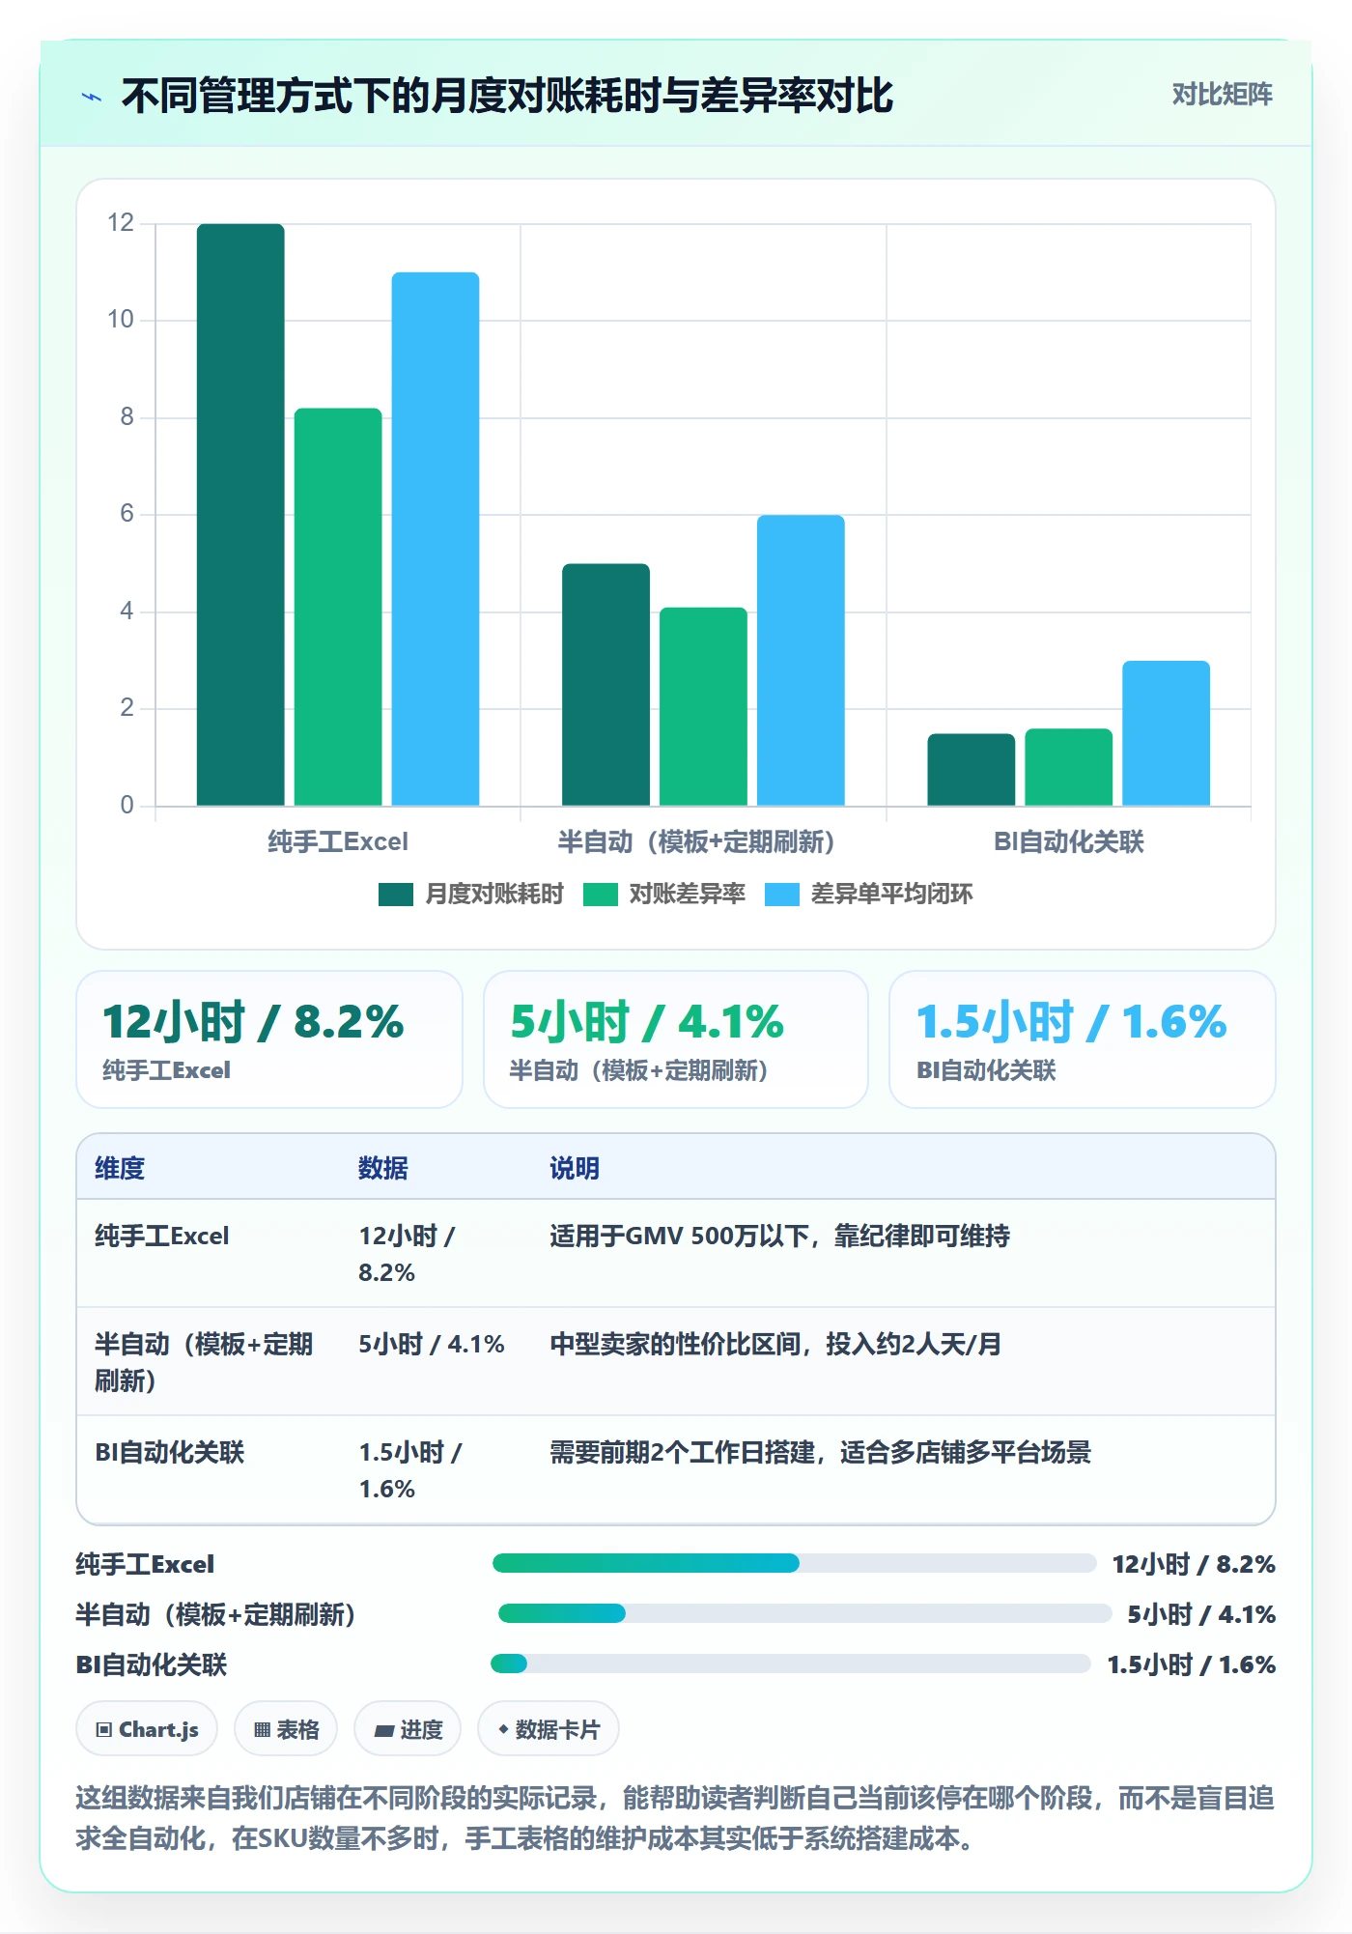
Task: Select the 进度 tag
Action: point(408,1729)
